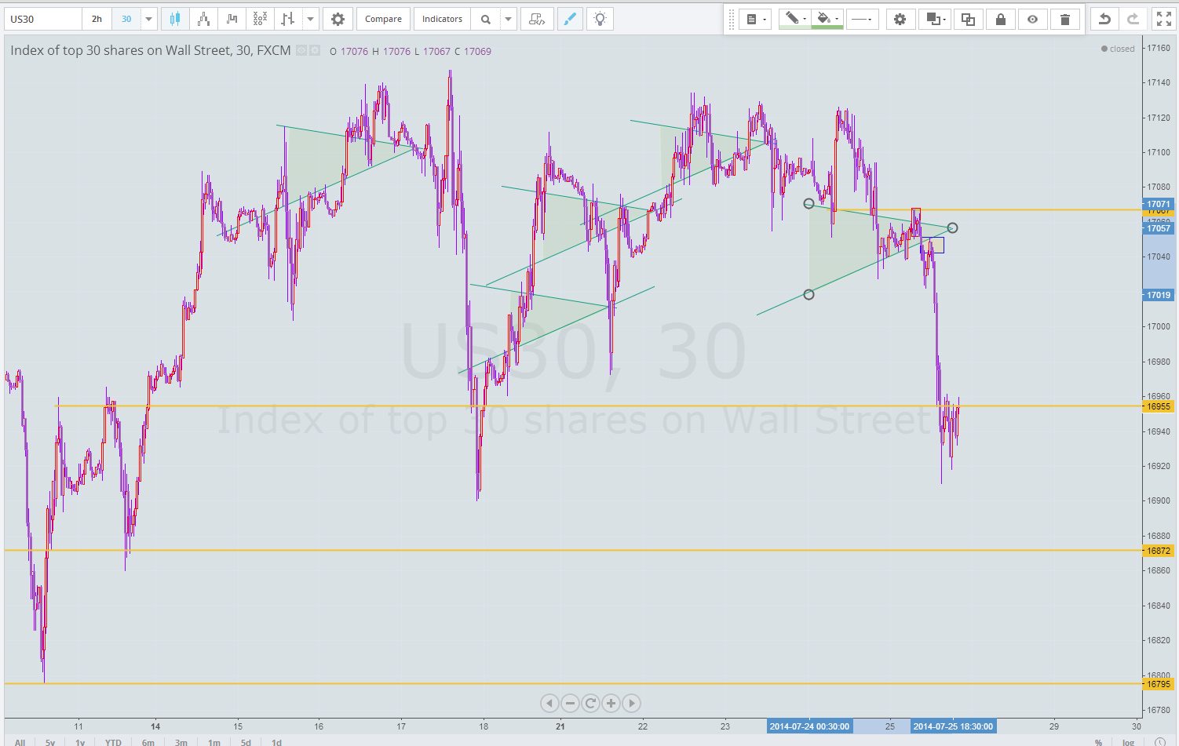Enter fullscreen chart mode
The image size is (1179, 746).
point(1163,19)
